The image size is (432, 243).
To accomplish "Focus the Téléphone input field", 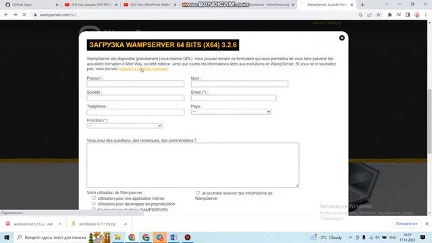I will [x=135, y=112].
